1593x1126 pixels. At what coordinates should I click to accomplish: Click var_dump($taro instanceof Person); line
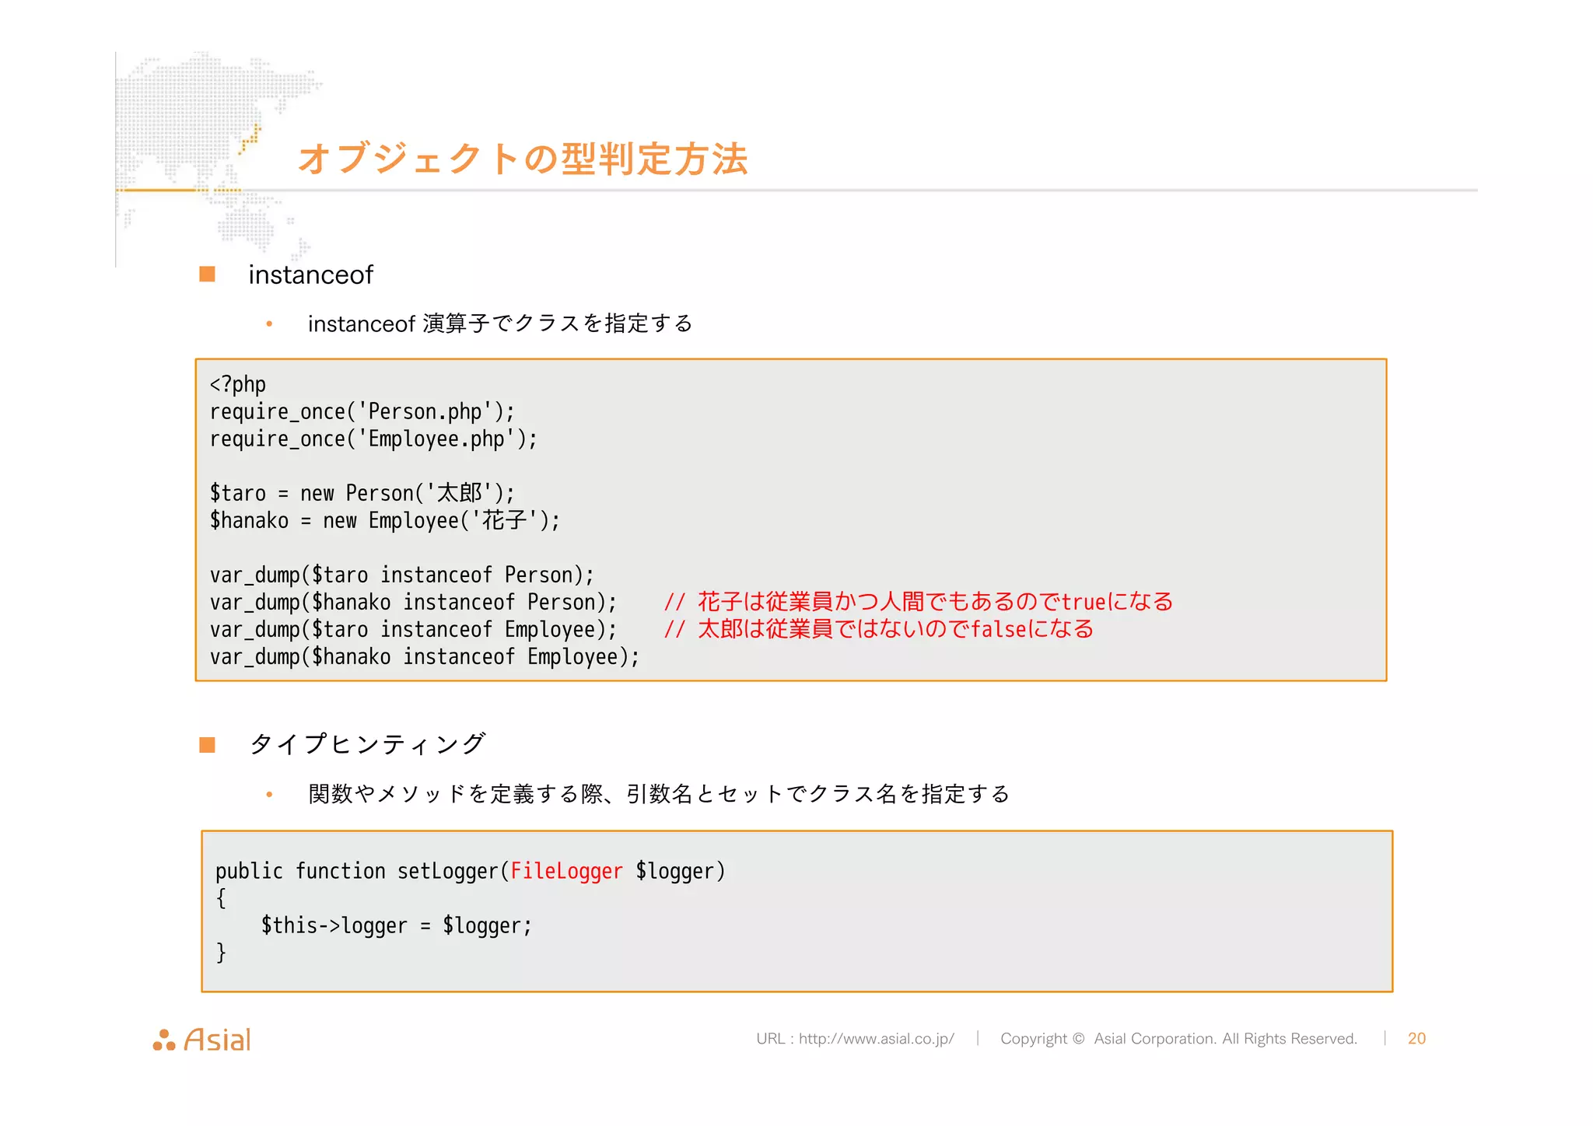[402, 575]
